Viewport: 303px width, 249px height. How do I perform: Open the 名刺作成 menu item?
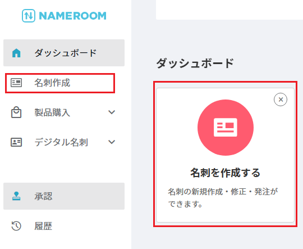(x=60, y=83)
